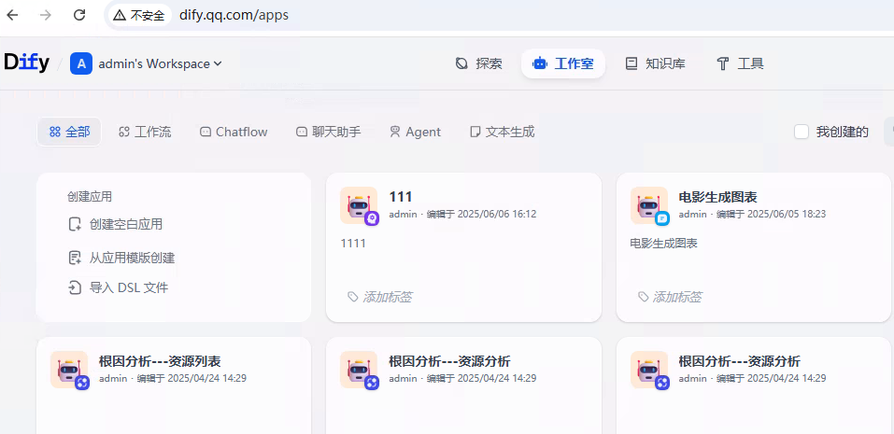Click the workspace avatar icon 'A'

point(81,63)
